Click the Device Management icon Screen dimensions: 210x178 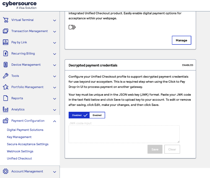coord(6,65)
